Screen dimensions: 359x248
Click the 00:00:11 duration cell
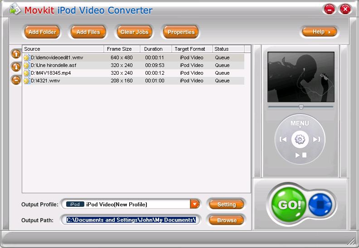point(155,57)
